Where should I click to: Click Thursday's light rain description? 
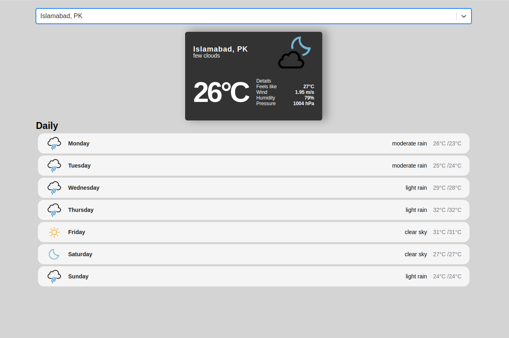[416, 210]
